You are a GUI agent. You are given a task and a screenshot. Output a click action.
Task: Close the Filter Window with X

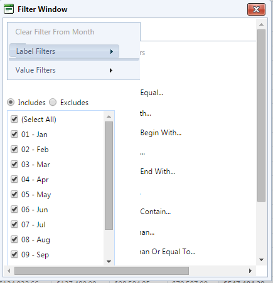click(256, 9)
